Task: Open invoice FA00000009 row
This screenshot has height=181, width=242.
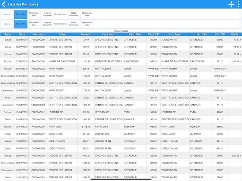Action: point(121,40)
